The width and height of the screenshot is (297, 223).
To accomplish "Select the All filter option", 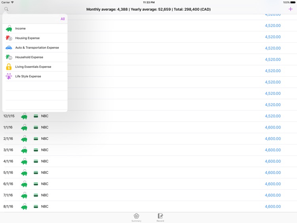I will (63, 19).
